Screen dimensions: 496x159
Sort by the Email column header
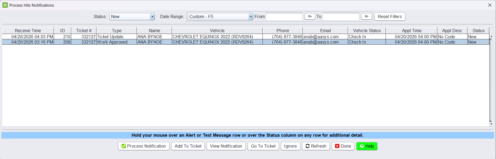(x=326, y=31)
